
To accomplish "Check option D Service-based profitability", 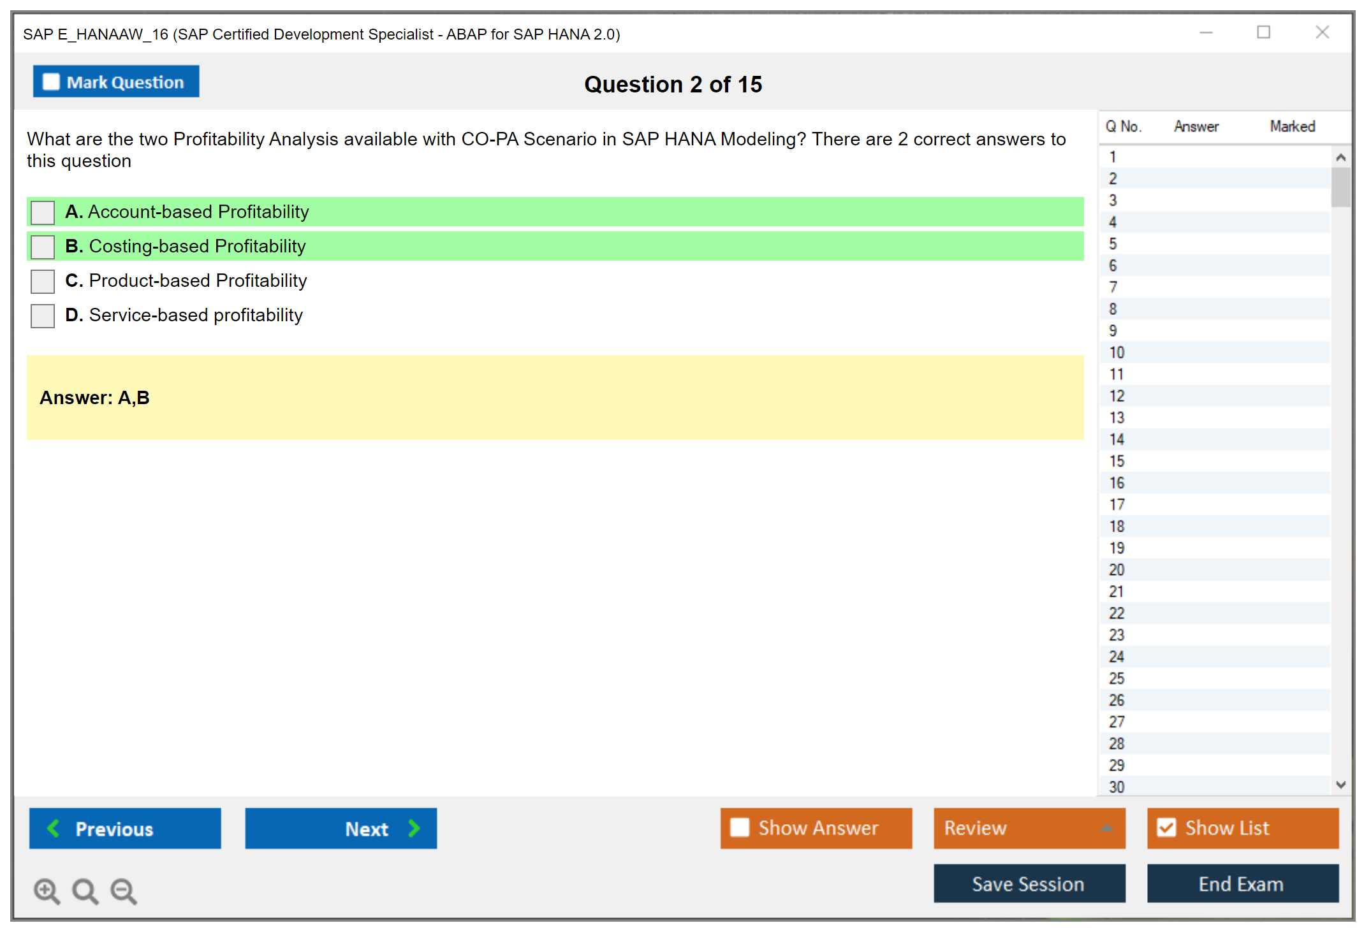I will tap(43, 316).
